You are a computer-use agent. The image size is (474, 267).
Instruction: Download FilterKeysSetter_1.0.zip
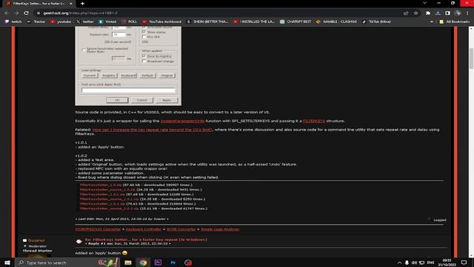coord(101,185)
